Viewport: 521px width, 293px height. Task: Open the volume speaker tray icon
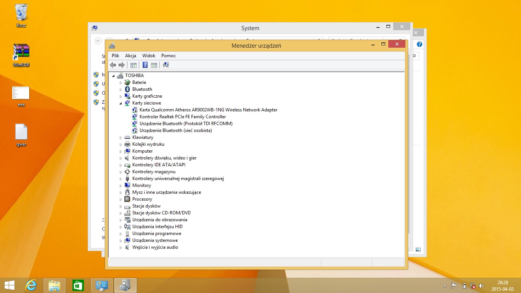[x=481, y=286]
